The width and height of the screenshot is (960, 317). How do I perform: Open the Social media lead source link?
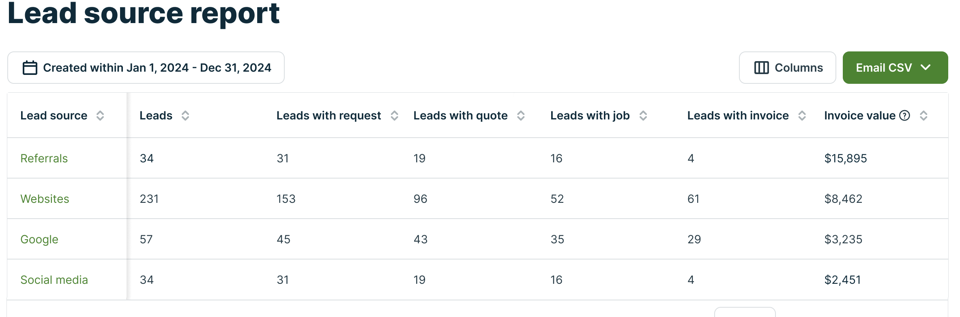coord(54,280)
